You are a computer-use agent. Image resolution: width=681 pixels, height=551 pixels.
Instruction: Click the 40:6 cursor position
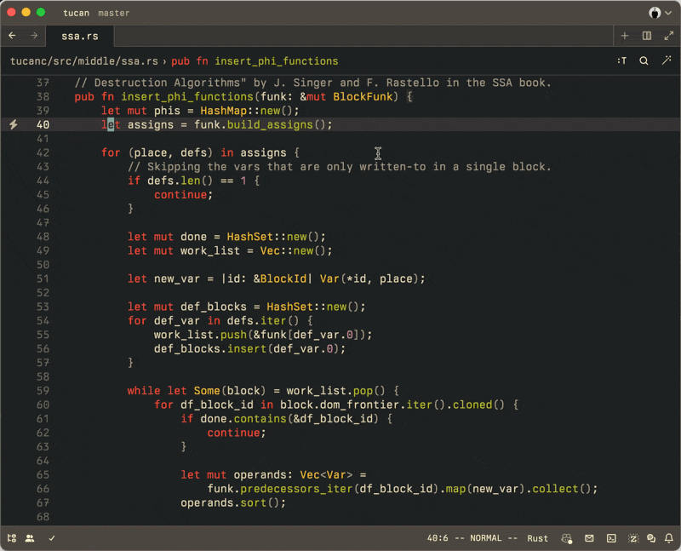coord(438,538)
